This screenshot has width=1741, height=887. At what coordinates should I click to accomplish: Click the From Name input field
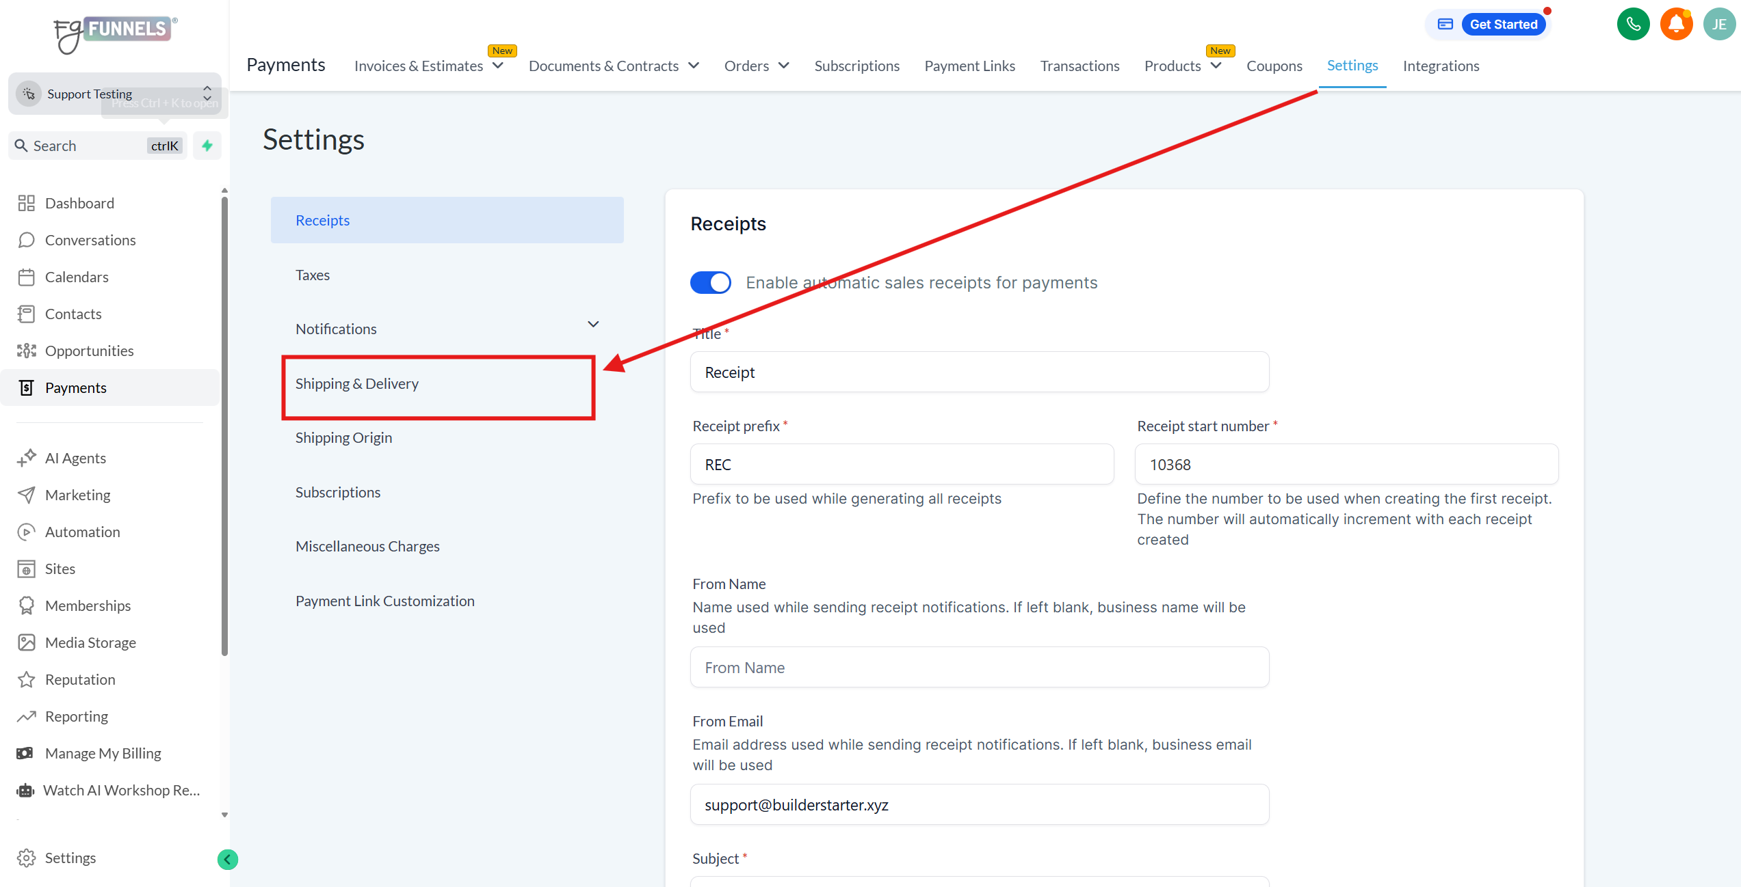pyautogui.click(x=979, y=668)
